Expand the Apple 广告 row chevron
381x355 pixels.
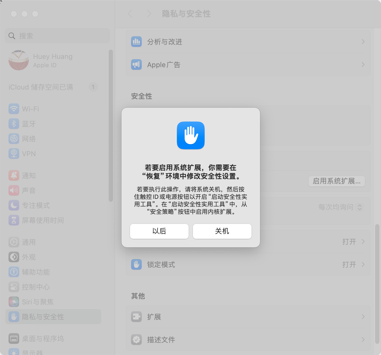click(363, 64)
